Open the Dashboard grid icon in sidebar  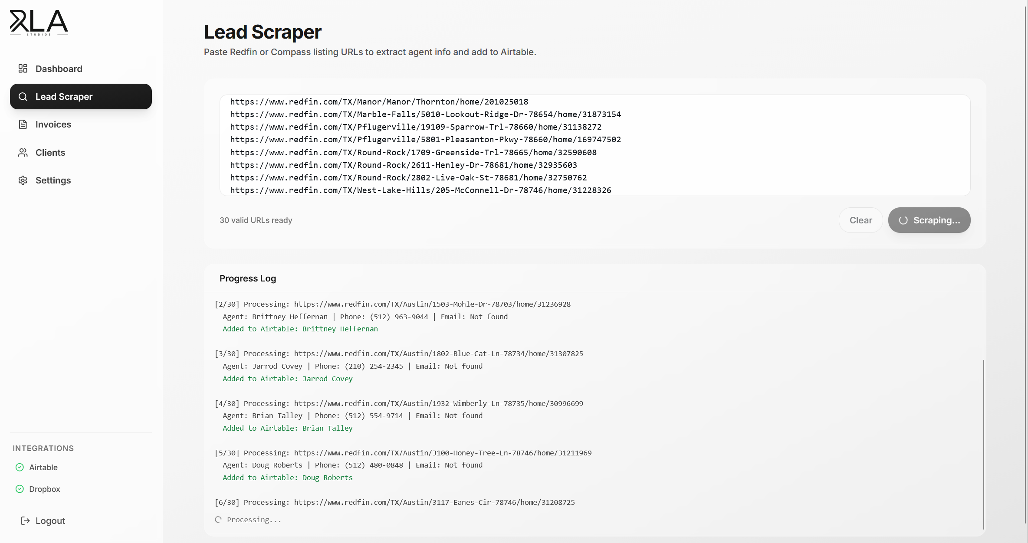pos(23,69)
